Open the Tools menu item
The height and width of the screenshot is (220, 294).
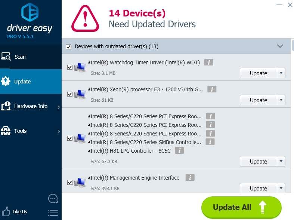(20, 131)
